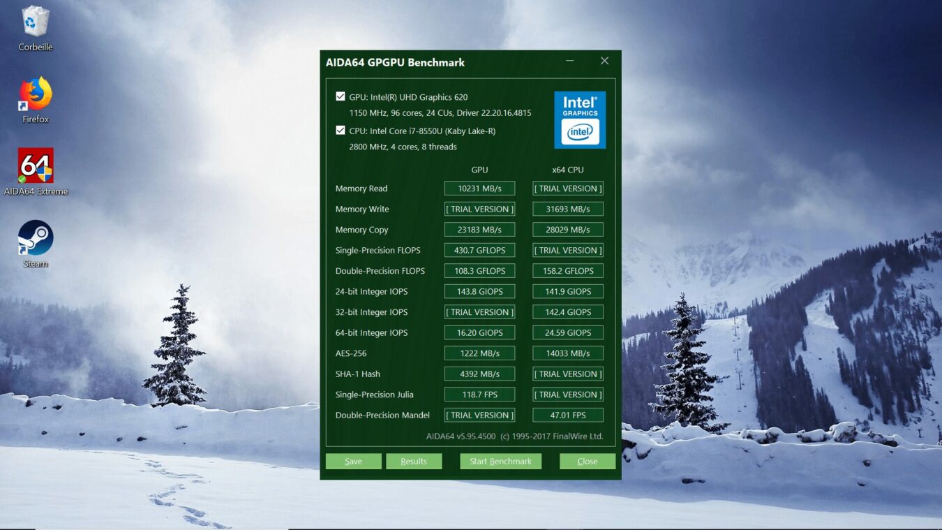942x530 pixels.
Task: Click the AIDA64 Extreme desktop icon
Action: tap(36, 166)
